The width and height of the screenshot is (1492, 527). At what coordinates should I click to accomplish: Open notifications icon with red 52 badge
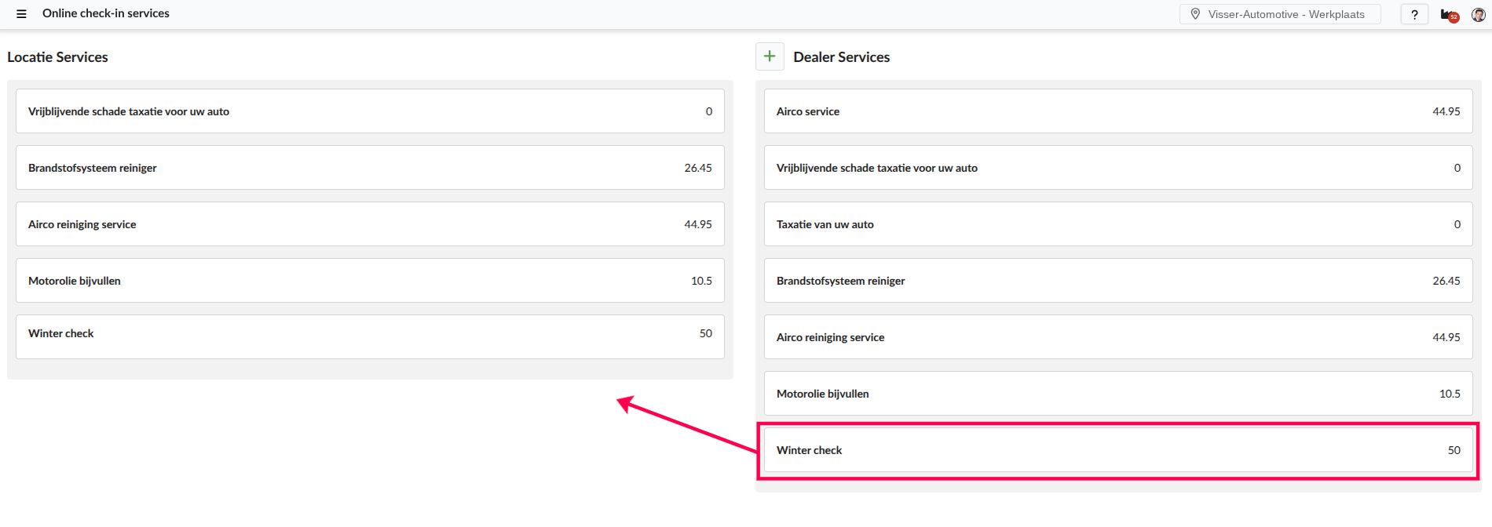(x=1449, y=15)
